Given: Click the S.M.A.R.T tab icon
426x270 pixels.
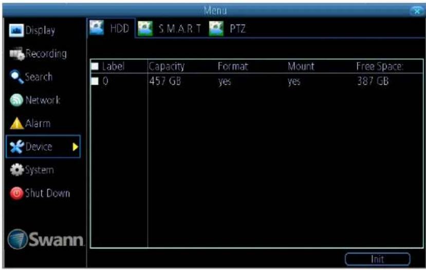Looking at the screenshot, I should tap(145, 29).
